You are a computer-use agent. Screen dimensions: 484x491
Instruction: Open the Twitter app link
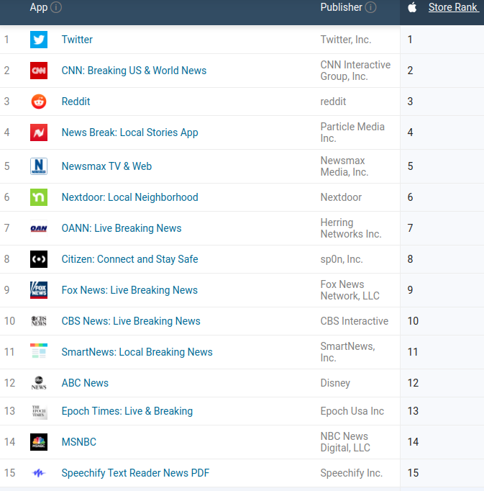(x=77, y=40)
